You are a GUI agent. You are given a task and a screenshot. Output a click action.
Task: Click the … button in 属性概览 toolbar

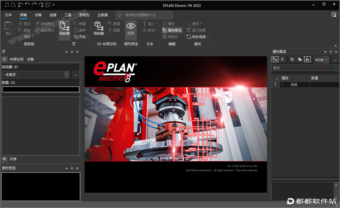335,60
